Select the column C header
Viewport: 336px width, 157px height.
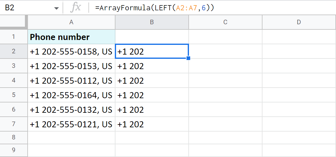(225, 22)
